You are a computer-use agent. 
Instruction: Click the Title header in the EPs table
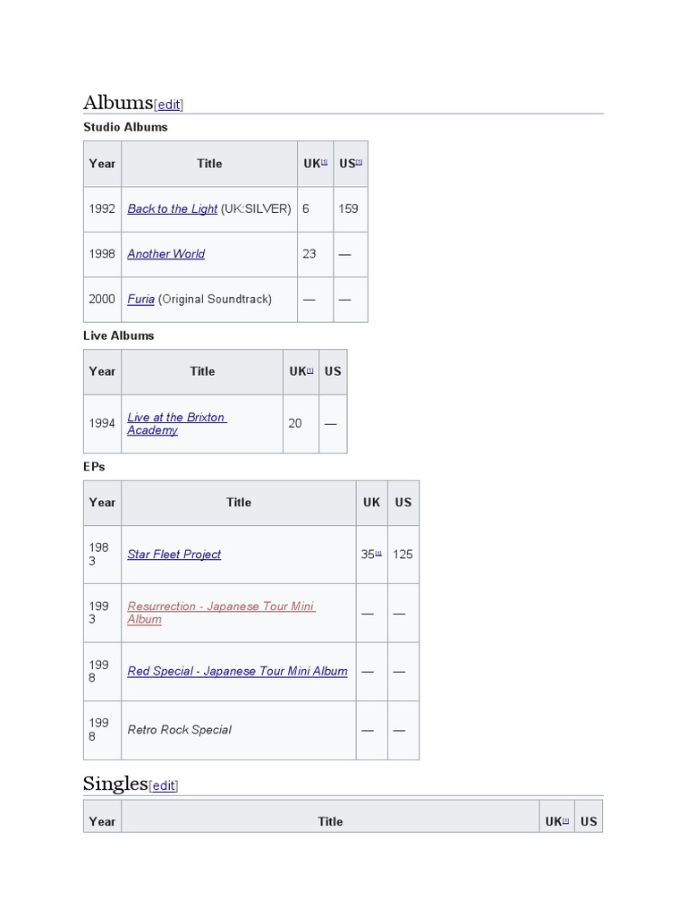(x=238, y=503)
